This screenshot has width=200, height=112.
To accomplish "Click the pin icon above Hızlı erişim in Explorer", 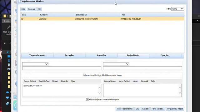I will (8, 27).
